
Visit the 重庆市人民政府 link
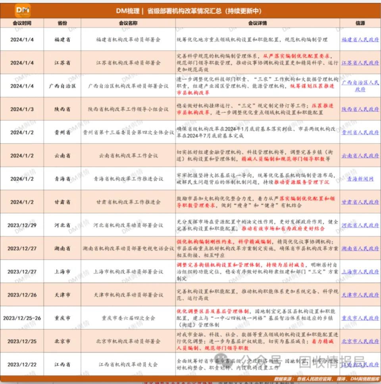point(360,318)
